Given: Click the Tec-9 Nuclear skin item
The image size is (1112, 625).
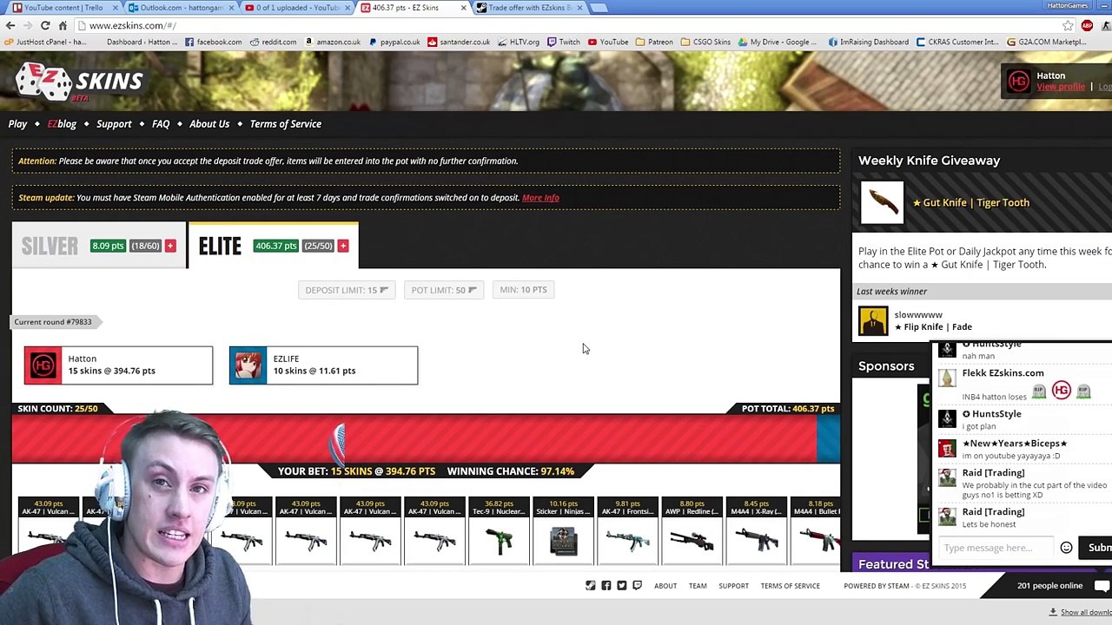Looking at the screenshot, I should point(499,530).
